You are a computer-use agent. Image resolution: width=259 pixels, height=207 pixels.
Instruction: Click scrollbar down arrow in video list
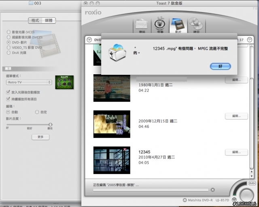(x=252, y=176)
